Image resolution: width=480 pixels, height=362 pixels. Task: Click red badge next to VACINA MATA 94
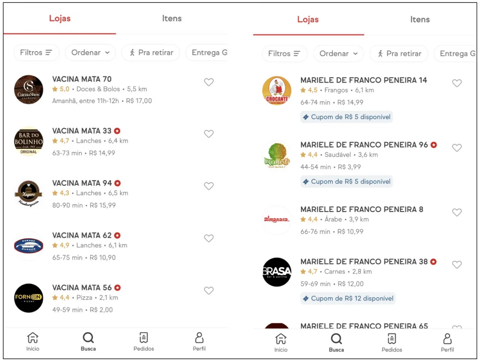(x=118, y=183)
